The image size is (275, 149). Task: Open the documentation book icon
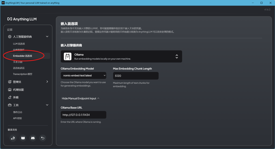[x=23, y=138]
